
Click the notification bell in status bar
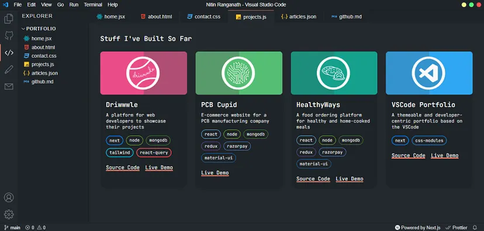click(x=475, y=228)
